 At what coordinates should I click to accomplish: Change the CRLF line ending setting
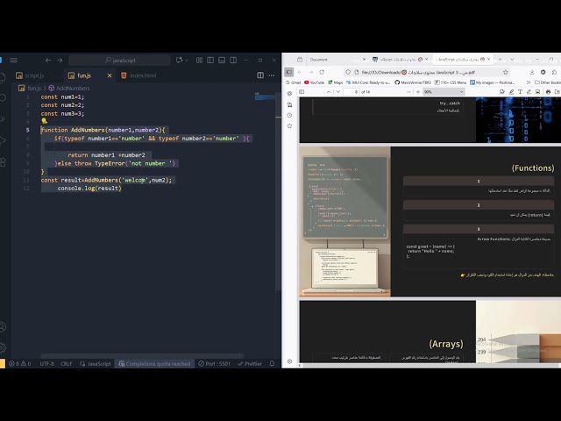(67, 364)
